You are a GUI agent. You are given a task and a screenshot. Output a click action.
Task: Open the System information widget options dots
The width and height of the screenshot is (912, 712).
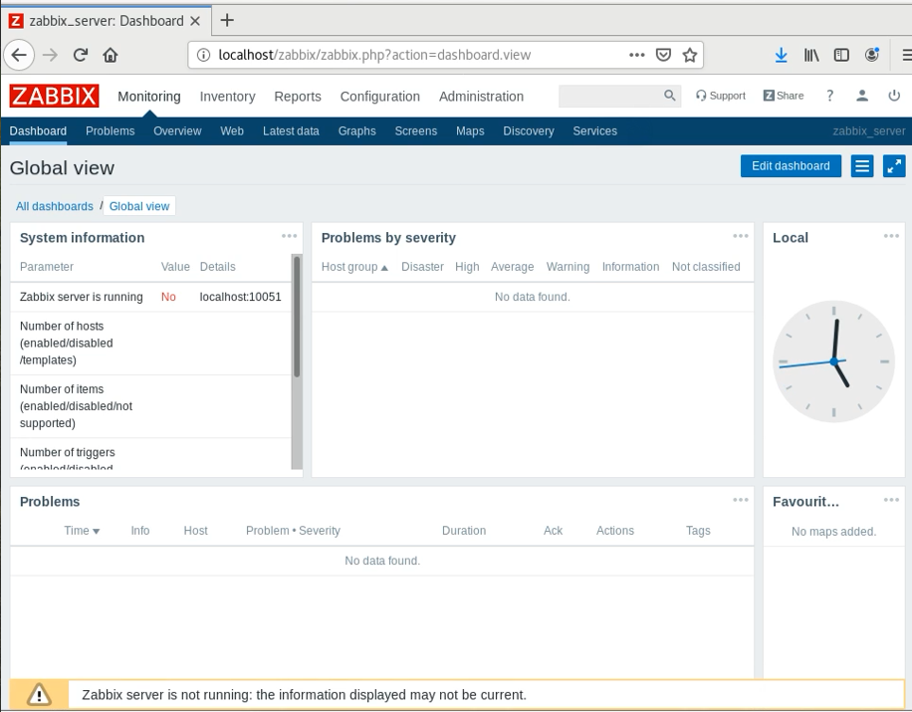289,236
